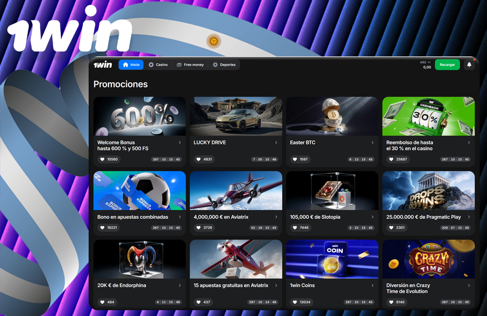Expand the ARS currency dropdown
The width and height of the screenshot is (487, 316).
click(x=425, y=62)
